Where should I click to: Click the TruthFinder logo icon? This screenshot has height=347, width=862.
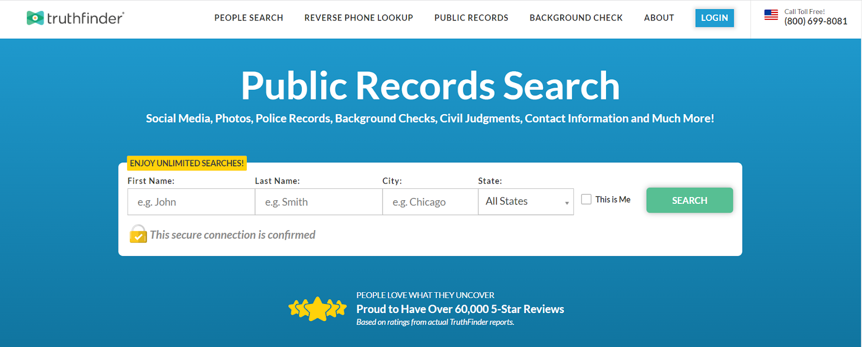click(35, 18)
